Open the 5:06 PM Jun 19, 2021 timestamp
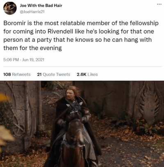This screenshot has height=167, width=164. pyautogui.click(x=24, y=60)
